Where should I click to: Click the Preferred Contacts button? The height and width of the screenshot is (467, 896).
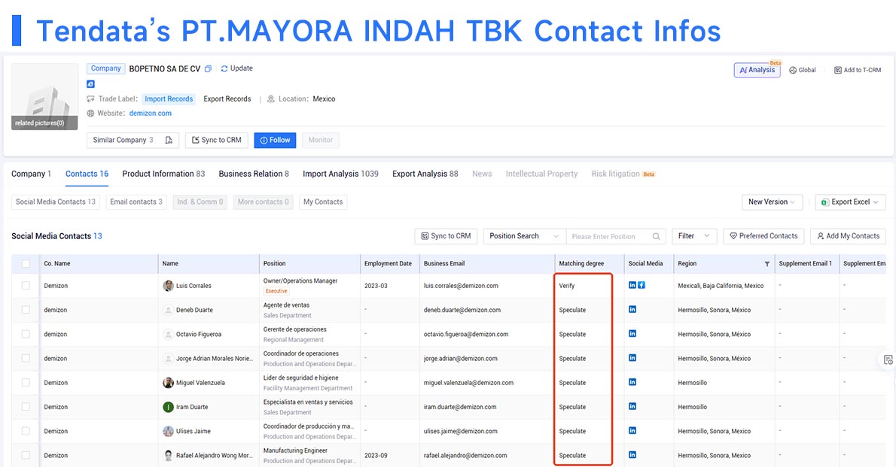point(763,236)
